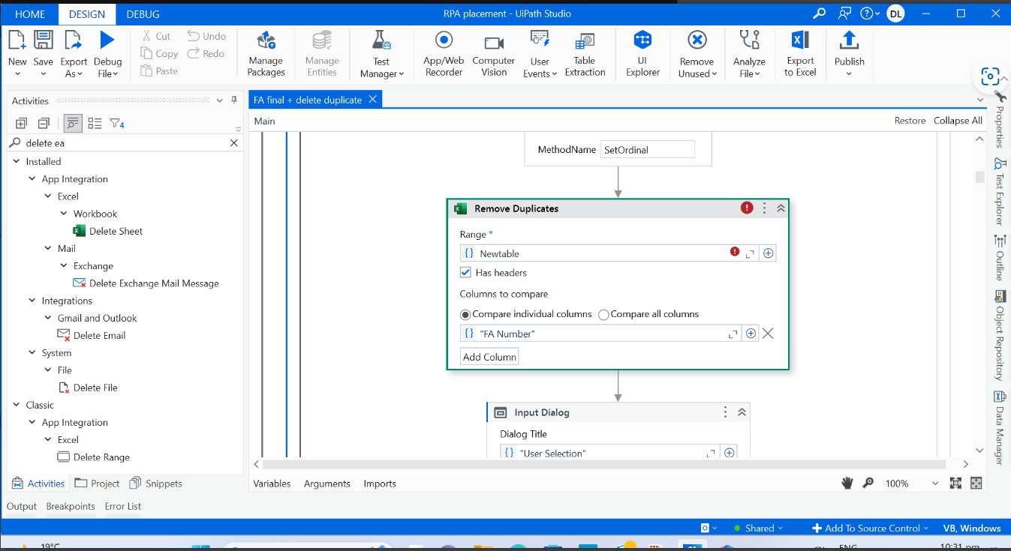Screen dimensions: 1011x551
Task: Open the Test Explorer side panel
Action: 1000,192
